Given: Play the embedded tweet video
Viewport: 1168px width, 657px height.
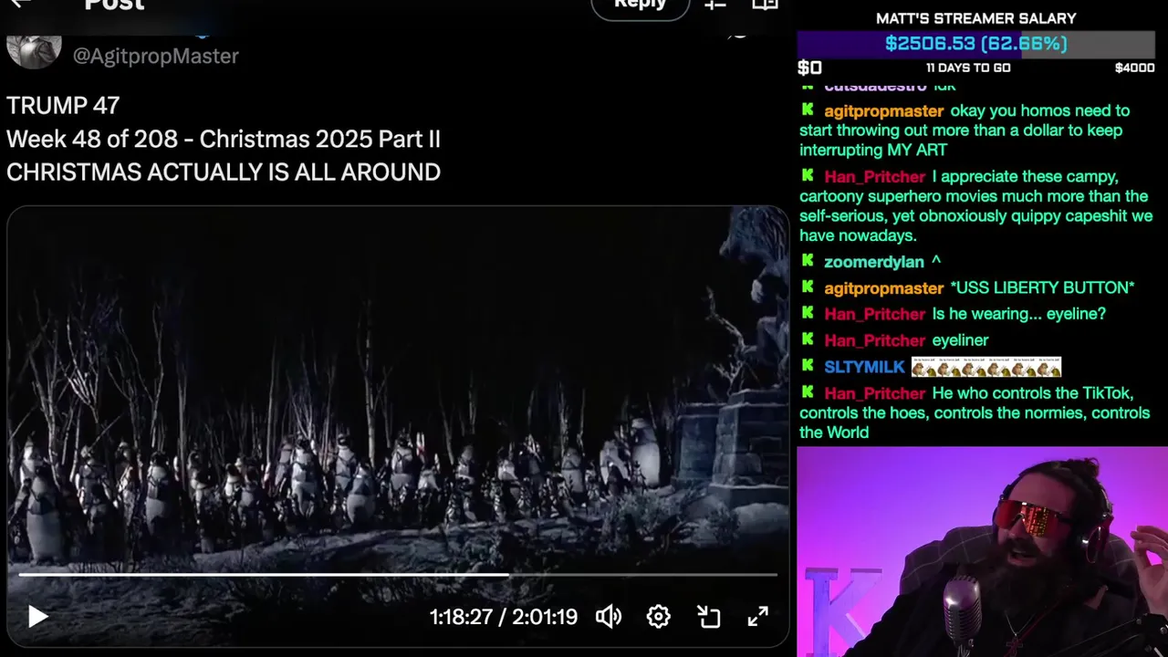Looking at the screenshot, I should point(37,617).
